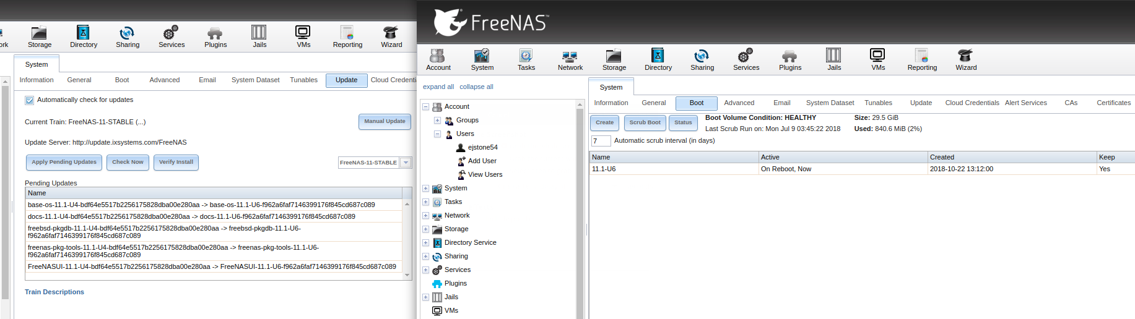The height and width of the screenshot is (319, 1135).
Task: Open Alert Services tab in right window
Action: tap(1025, 103)
